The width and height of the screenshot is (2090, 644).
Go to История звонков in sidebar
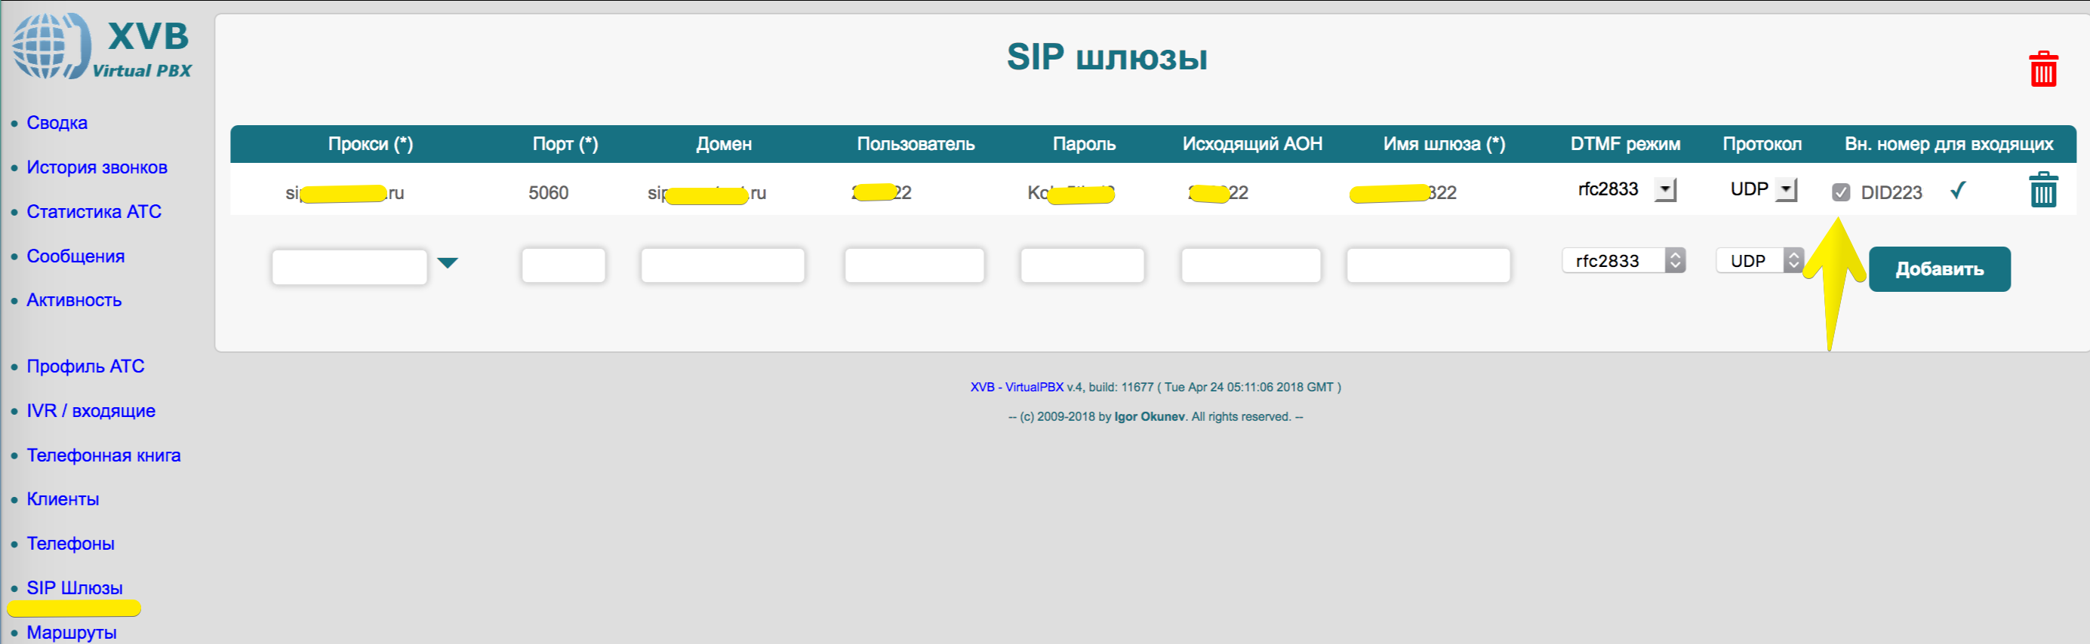[x=97, y=167]
